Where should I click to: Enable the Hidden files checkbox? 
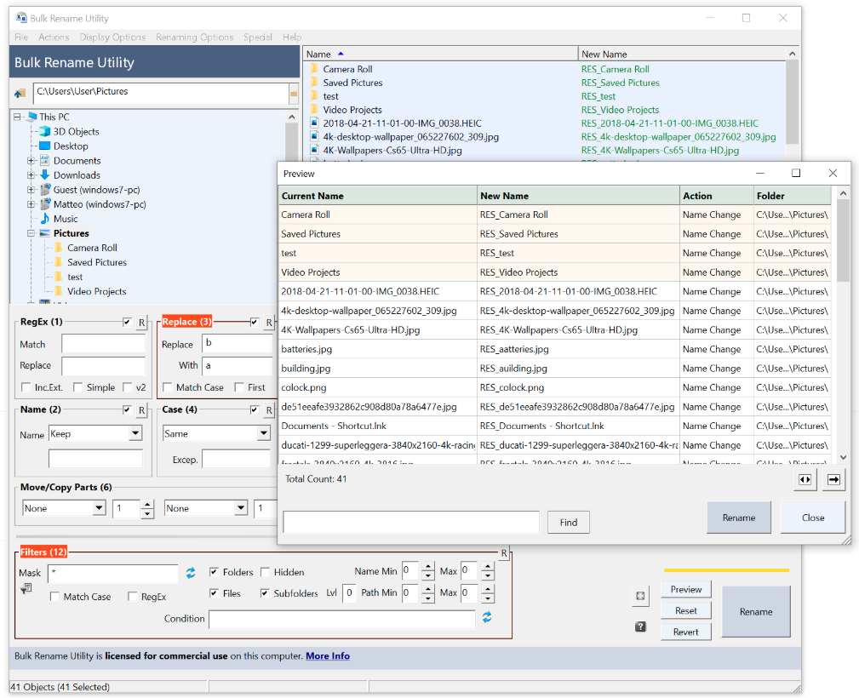tap(266, 572)
